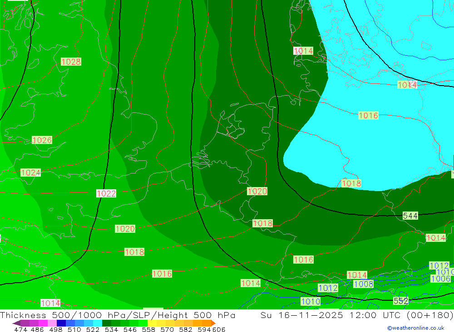Click the date 'Su 16-11-2025 12:00 UTC (00+180)'
The image size is (454, 332).
point(357,315)
